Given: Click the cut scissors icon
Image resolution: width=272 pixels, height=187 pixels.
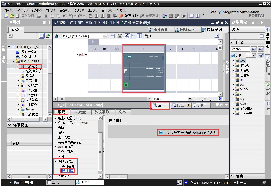Looking at the screenshot, I should tap(46, 16).
